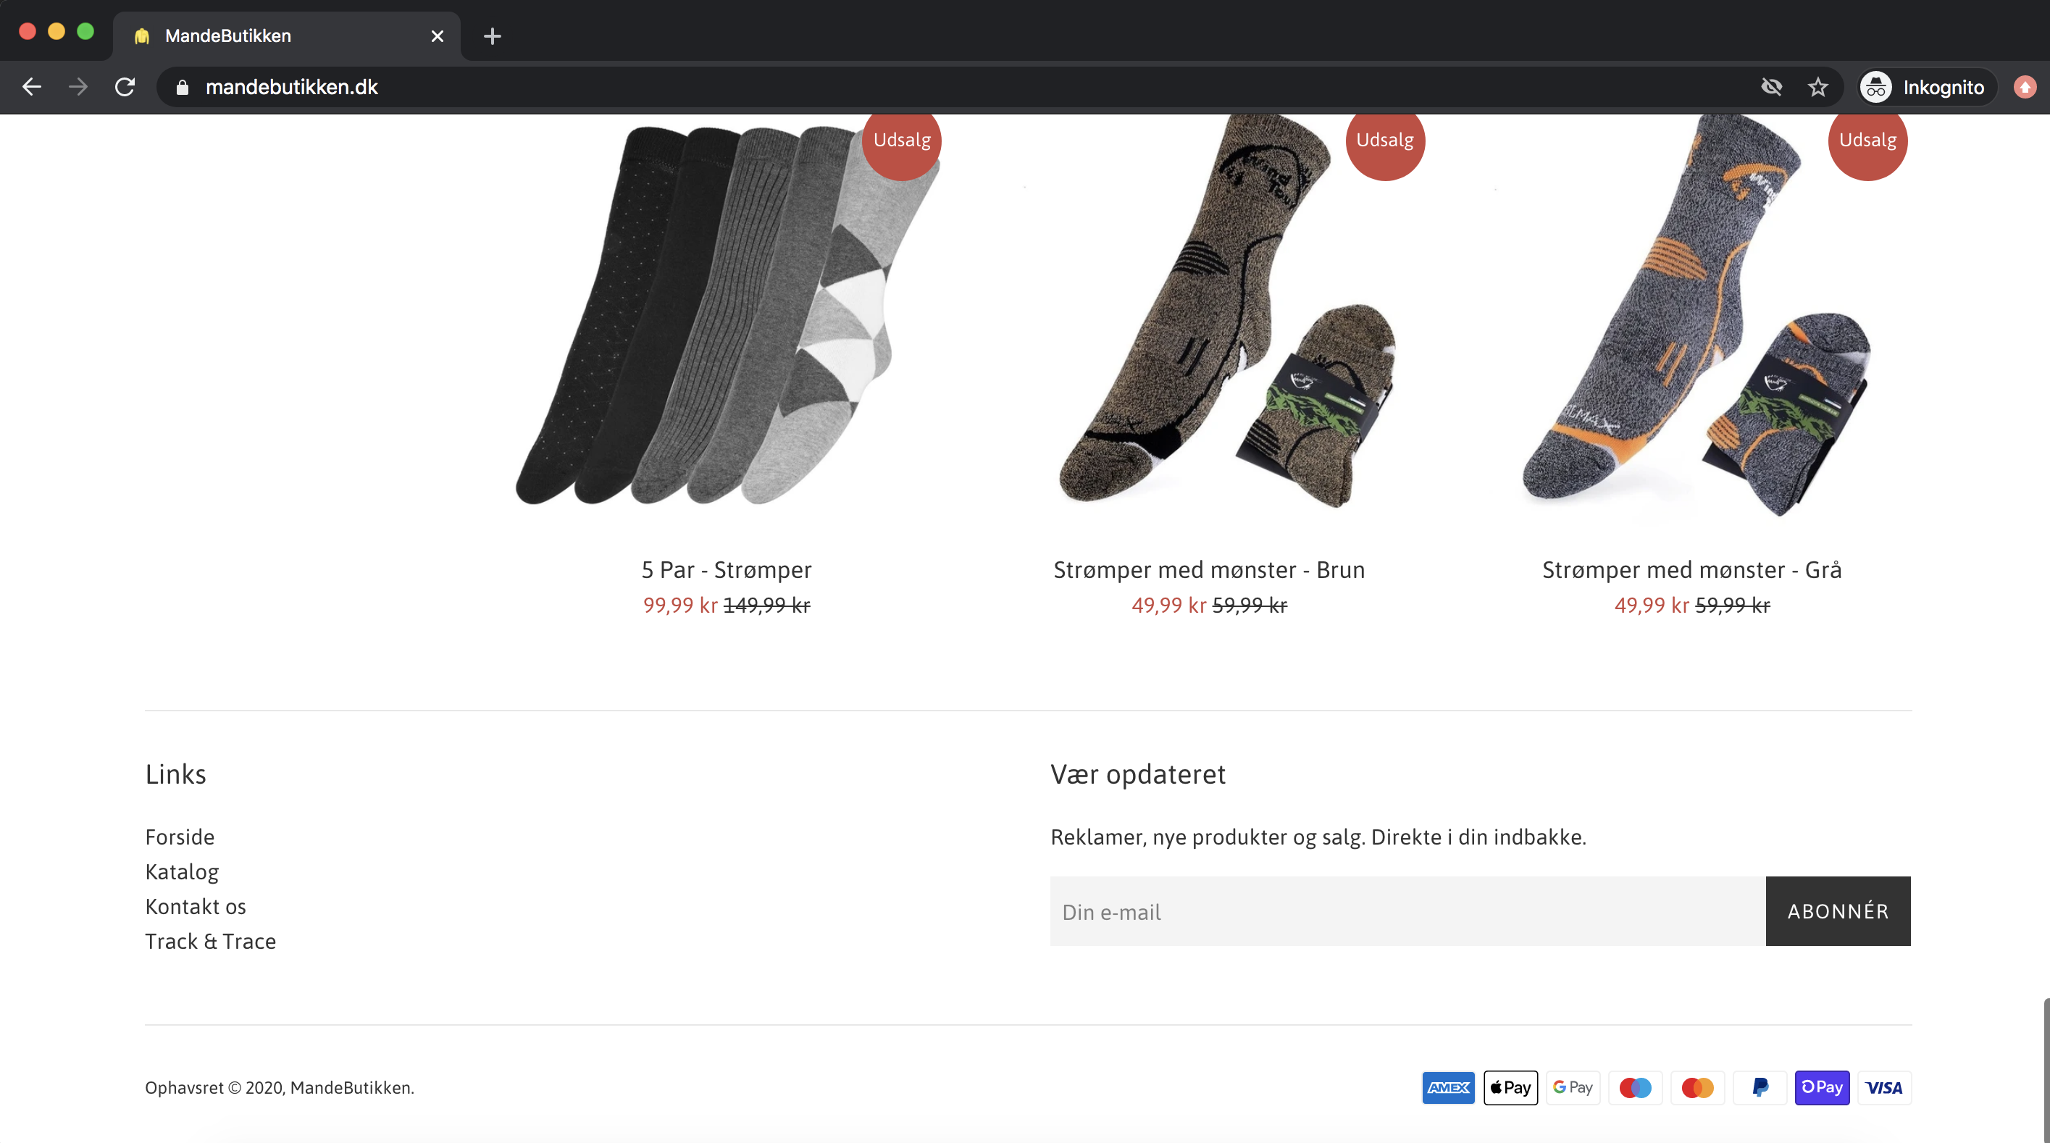Viewport: 2050px width, 1143px height.
Task: Open Strømper med mønster - Grå title
Action: tap(1691, 570)
